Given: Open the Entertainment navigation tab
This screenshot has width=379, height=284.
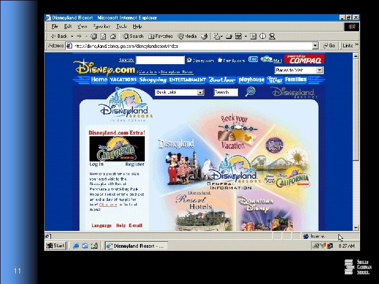Looking at the screenshot, I should click(187, 80).
